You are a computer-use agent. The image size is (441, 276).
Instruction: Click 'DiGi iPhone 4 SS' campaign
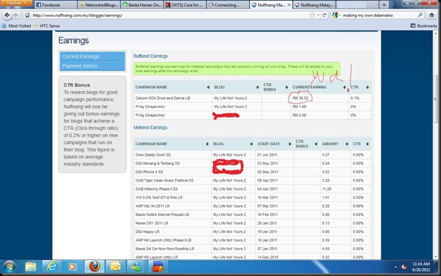point(149,172)
